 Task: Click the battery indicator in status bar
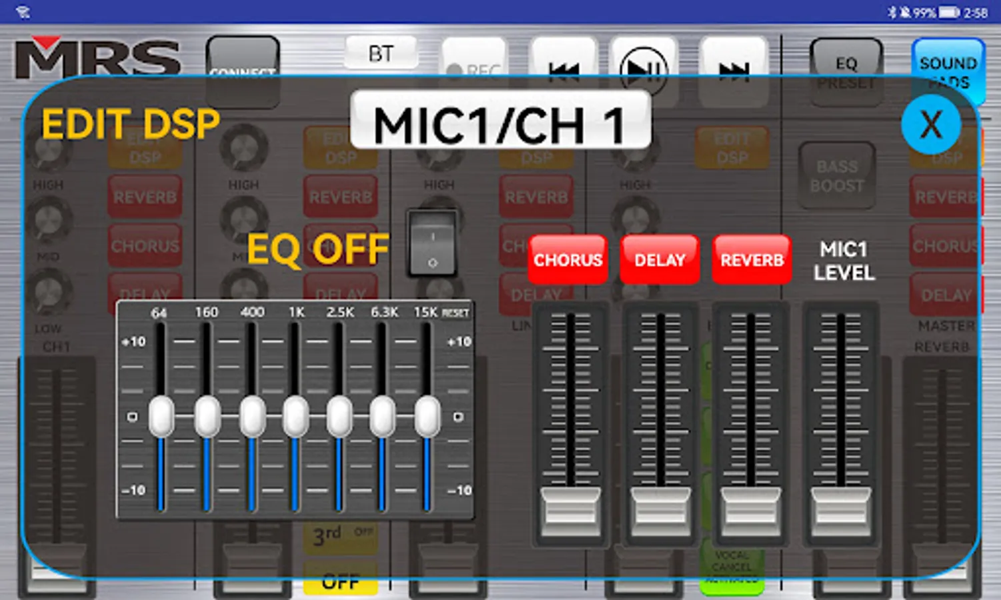pos(949,13)
